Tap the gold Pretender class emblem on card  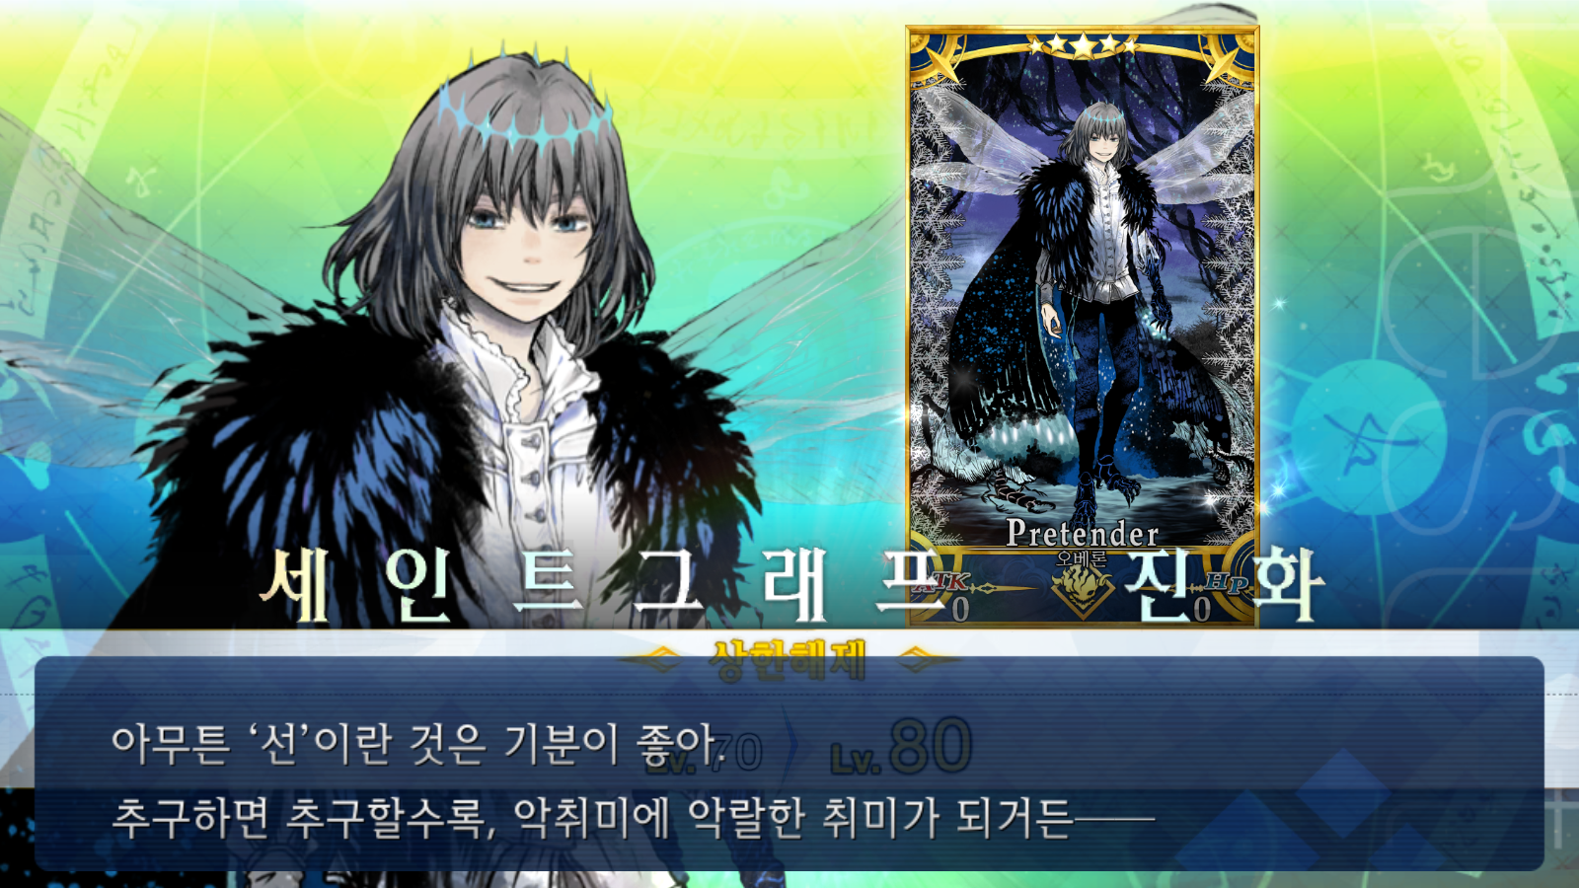tap(1083, 592)
